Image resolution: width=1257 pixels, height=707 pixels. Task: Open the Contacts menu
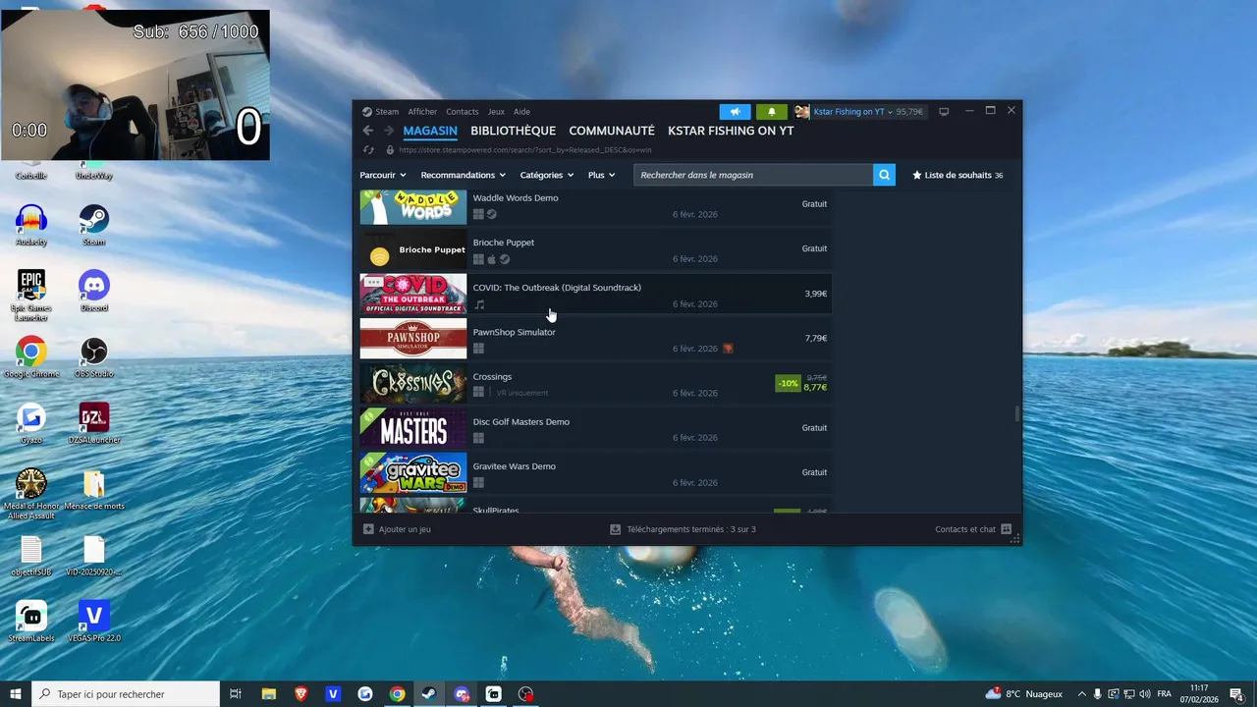pyautogui.click(x=463, y=112)
